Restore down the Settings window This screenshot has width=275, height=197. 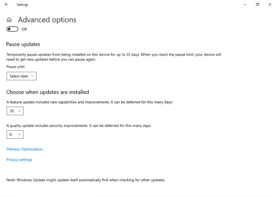tap(257, 5)
